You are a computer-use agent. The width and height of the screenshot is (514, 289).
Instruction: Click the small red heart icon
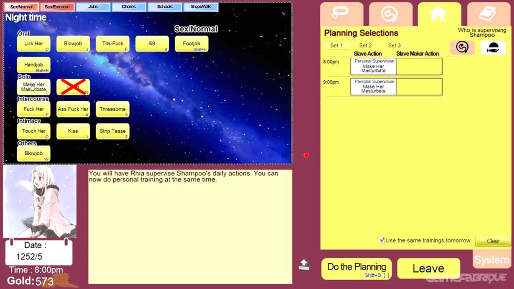click(x=306, y=155)
